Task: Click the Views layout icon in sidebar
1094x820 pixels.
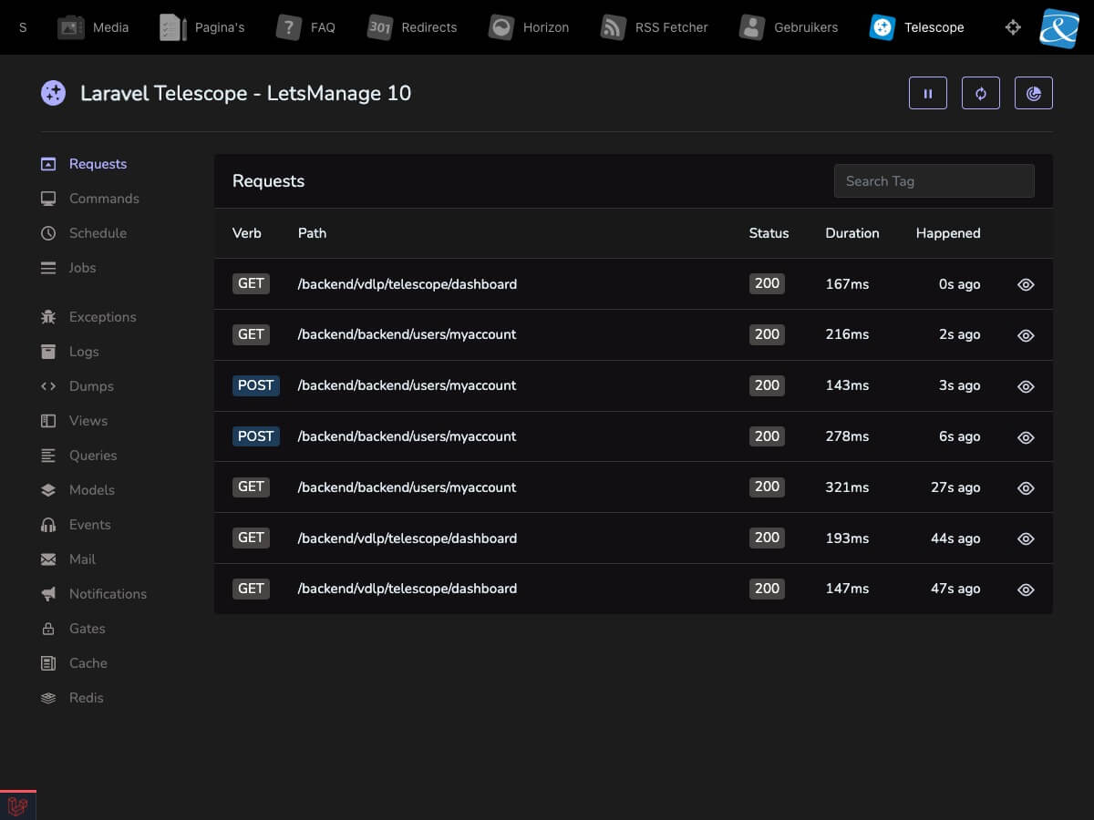Action: [x=48, y=421]
